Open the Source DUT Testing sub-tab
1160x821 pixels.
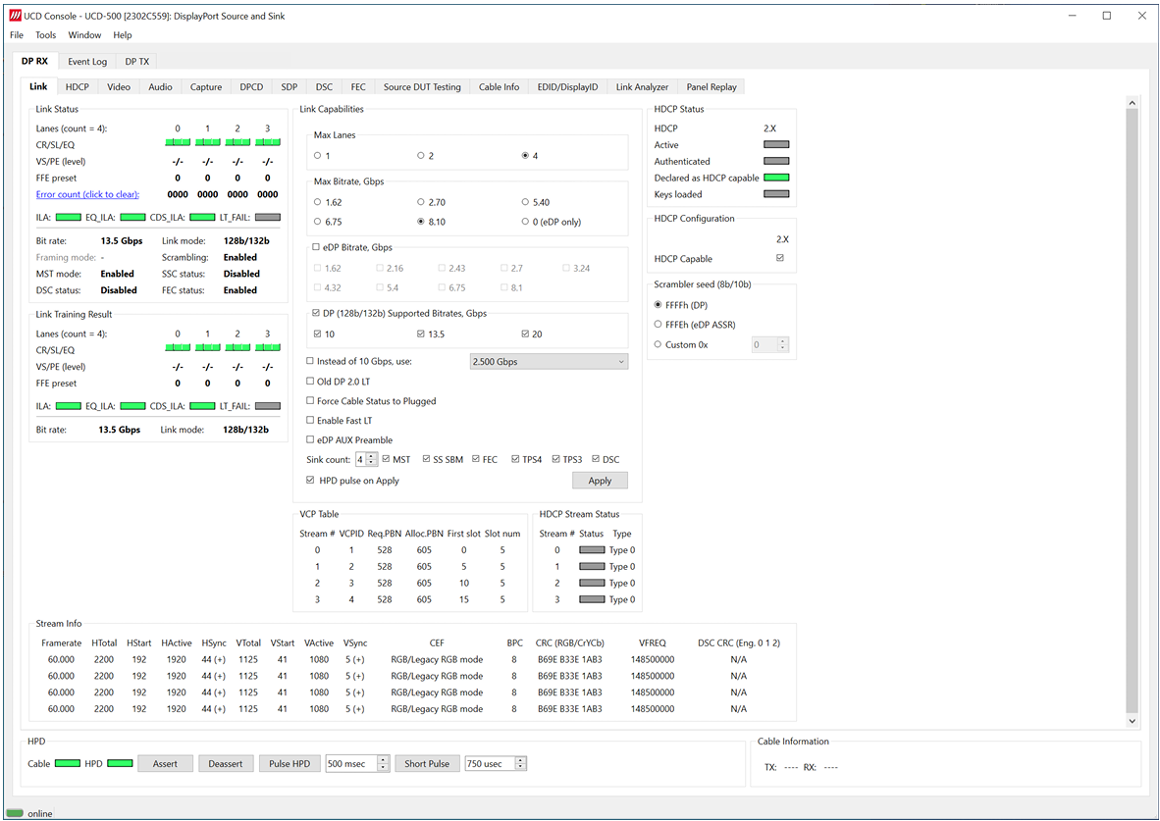pos(422,86)
